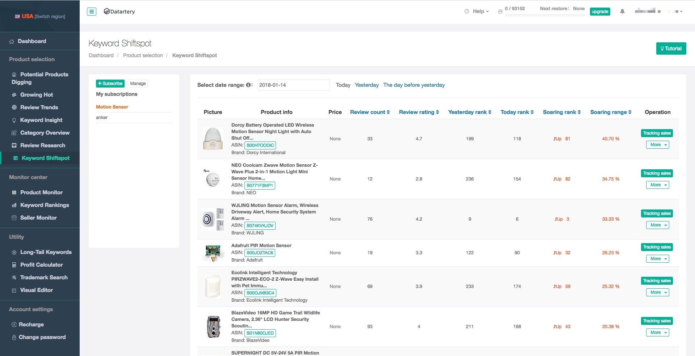Image resolution: width=695 pixels, height=356 pixels.
Task: Open ASIN B0771F3MP1 tag
Action: (260, 186)
